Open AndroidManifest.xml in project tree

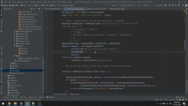[x=22, y=61]
